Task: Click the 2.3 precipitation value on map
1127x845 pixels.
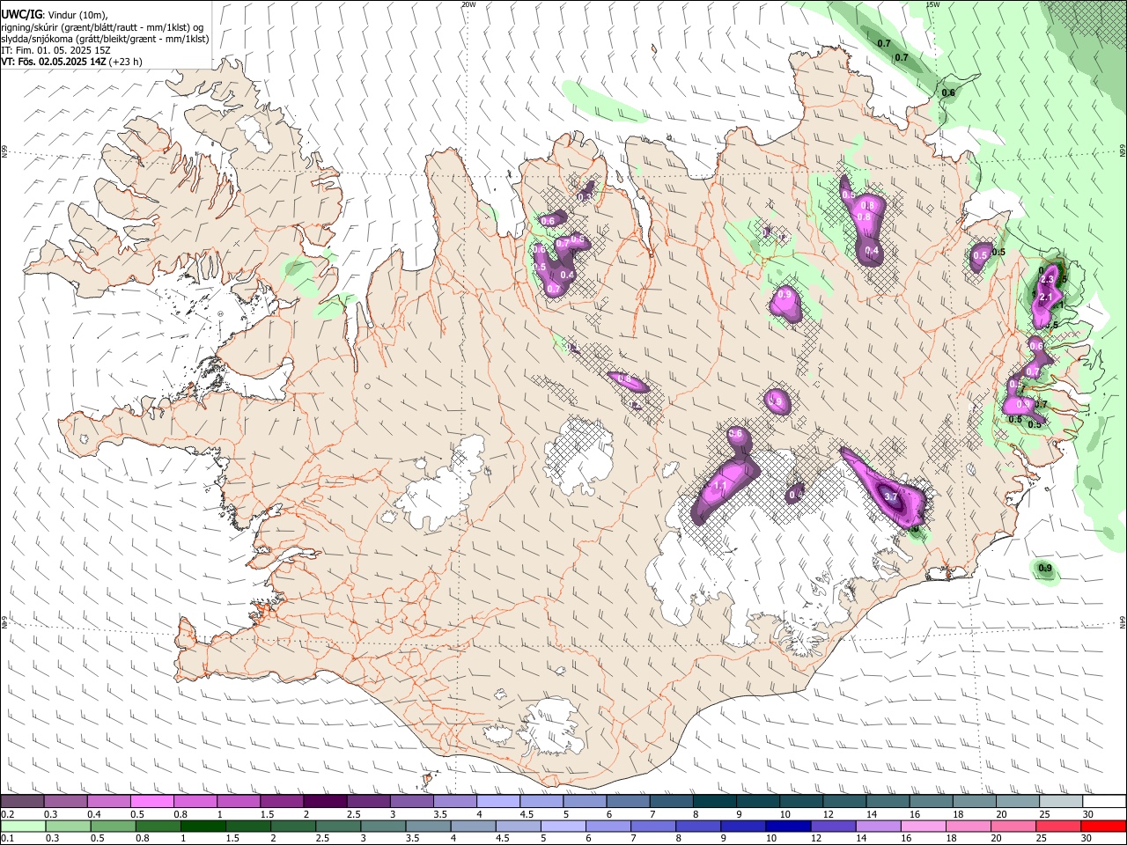Action: (1047, 280)
